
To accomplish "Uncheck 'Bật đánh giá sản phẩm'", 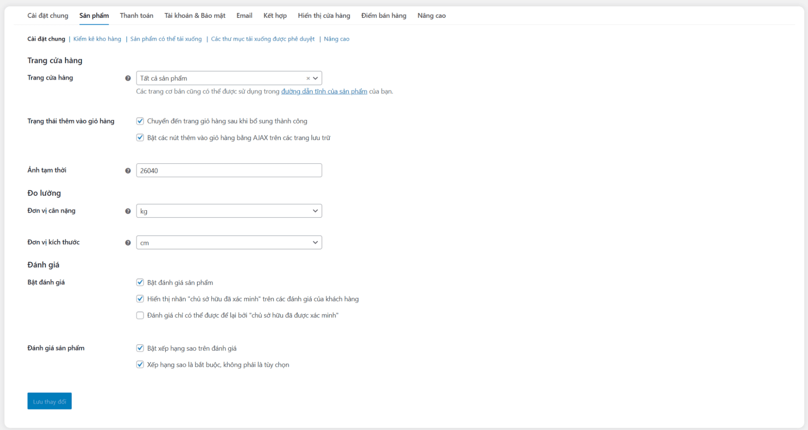I will 140,282.
